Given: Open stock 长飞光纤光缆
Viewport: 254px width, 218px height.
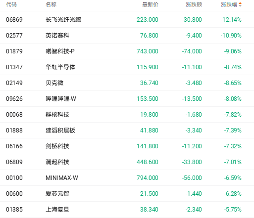Looking at the screenshot, I should 63,20.
